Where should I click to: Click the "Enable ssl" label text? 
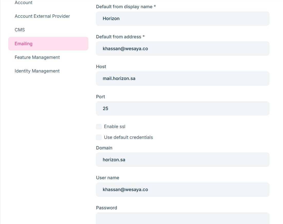click(x=115, y=127)
